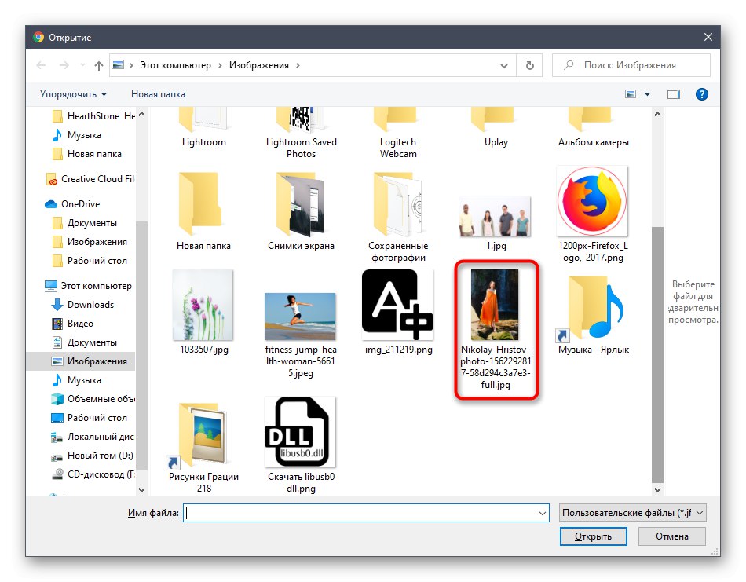Refresh the Изображения folder view
Viewport: 746px width, 582px height.
tap(529, 65)
